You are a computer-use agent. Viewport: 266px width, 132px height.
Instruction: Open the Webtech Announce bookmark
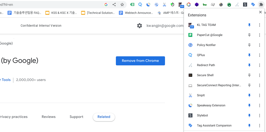[136, 13]
